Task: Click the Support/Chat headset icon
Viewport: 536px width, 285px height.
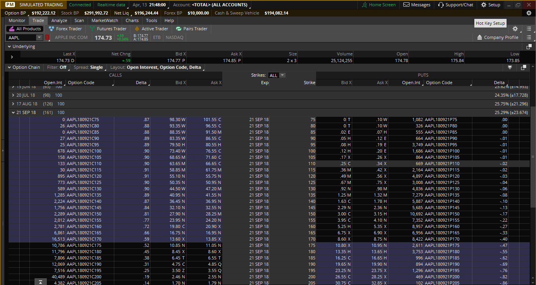Action: coord(441,5)
